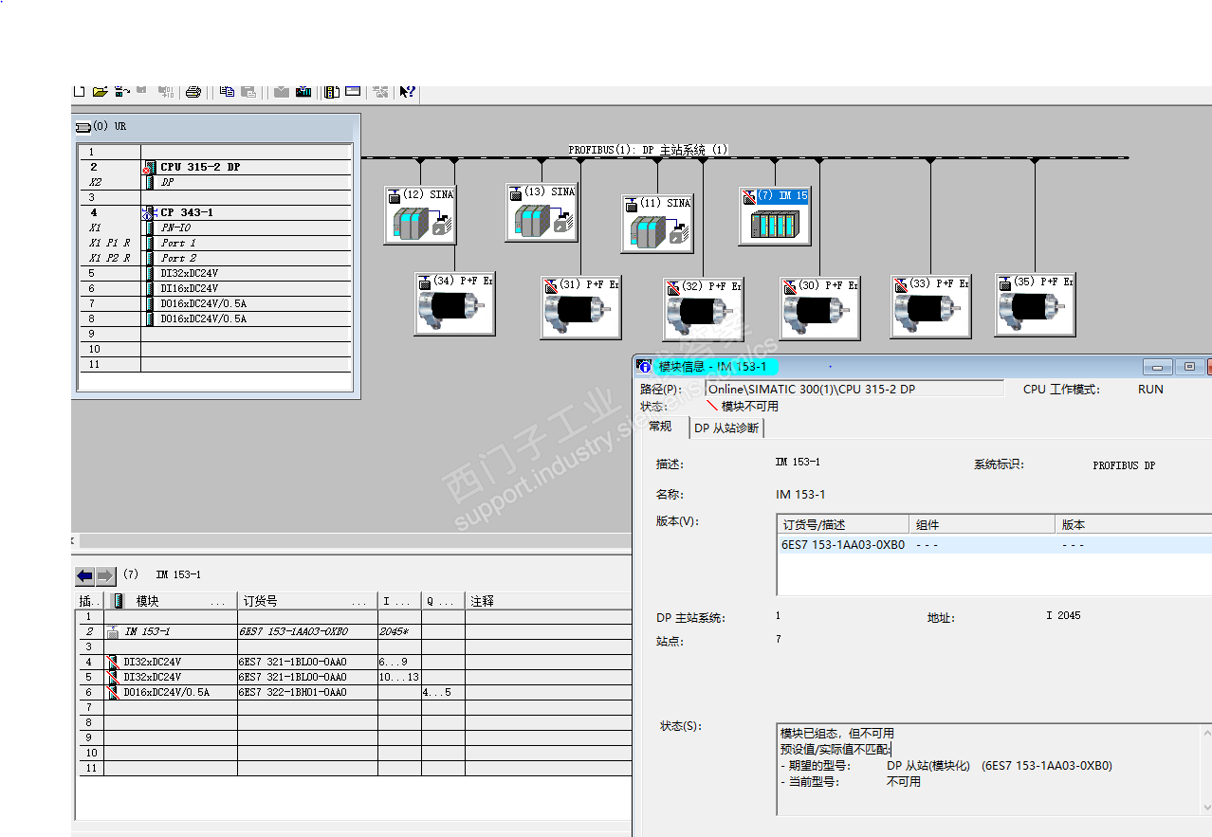Viewport: 1212px width, 837px height.
Task: Click the New document toolbar icon
Action: click(80, 91)
